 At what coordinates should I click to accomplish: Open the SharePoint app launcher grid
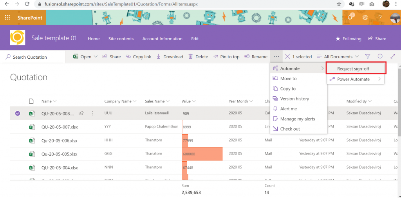(7, 17)
